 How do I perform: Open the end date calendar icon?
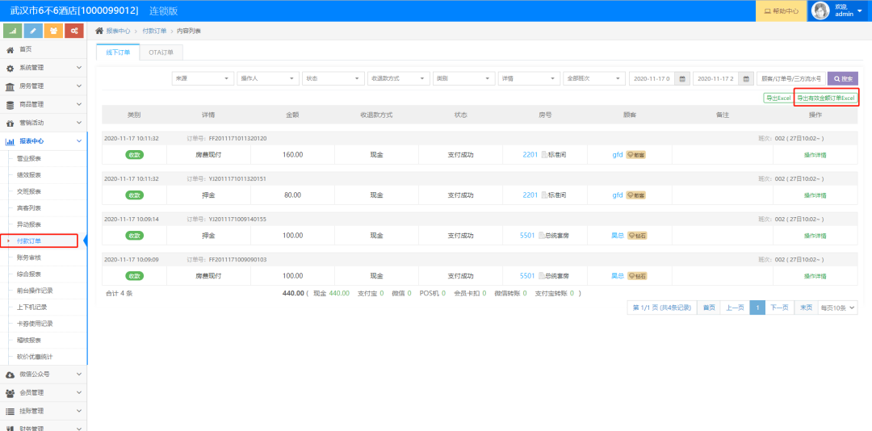point(746,79)
